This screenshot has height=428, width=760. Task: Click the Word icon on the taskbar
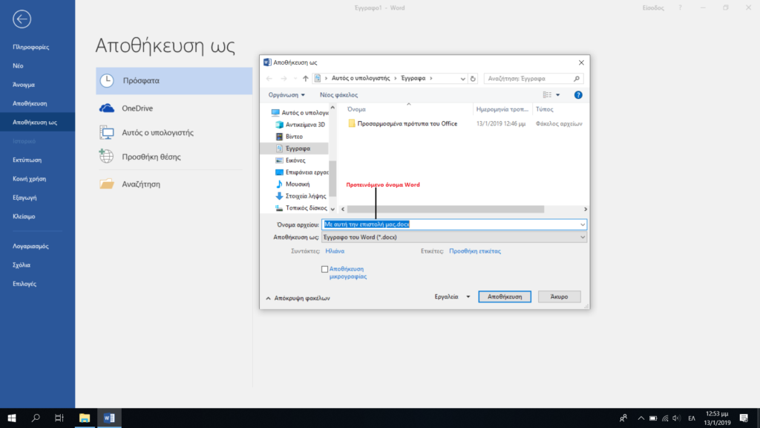(109, 418)
